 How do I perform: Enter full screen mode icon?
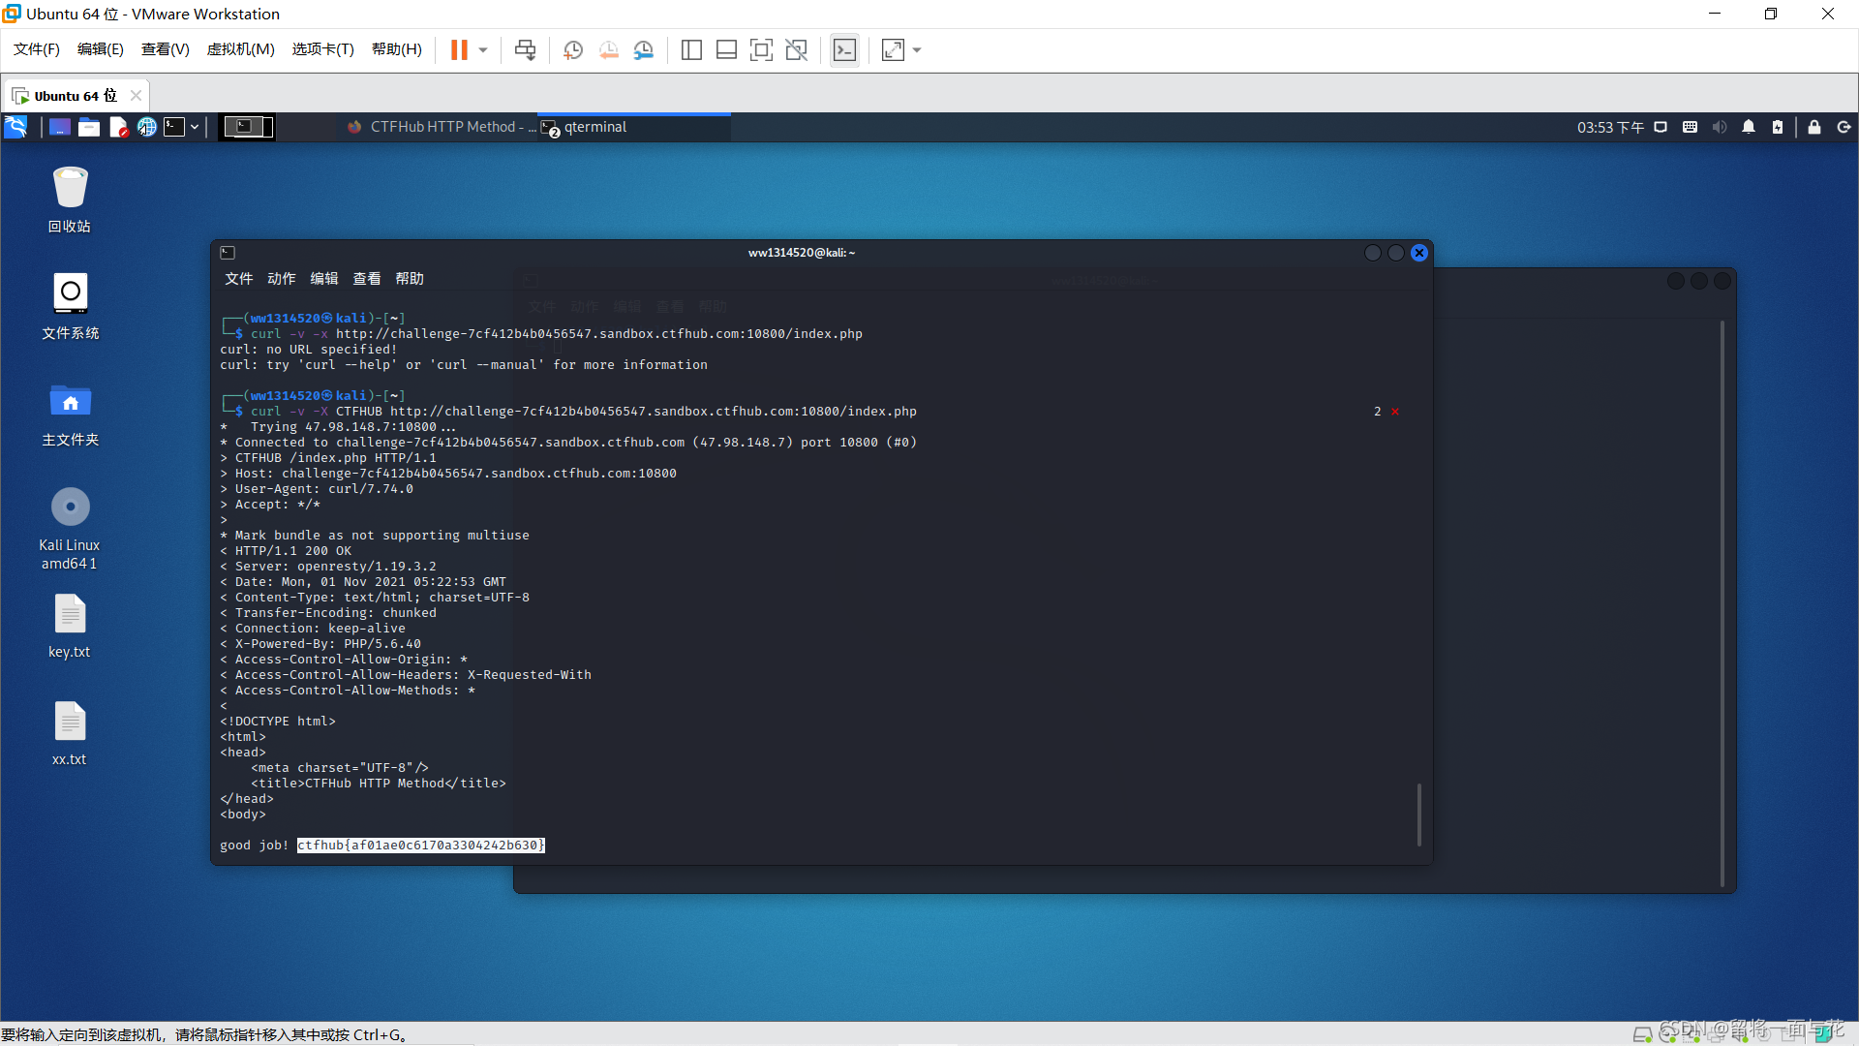click(761, 49)
